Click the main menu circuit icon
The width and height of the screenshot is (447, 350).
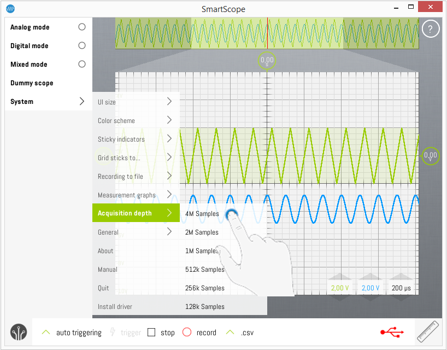coord(19,332)
